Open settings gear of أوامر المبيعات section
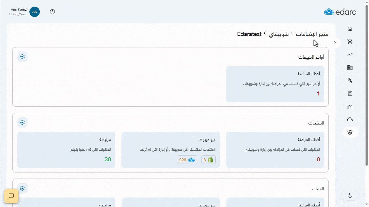Image resolution: width=369 pixels, height=207 pixels. 22,57
